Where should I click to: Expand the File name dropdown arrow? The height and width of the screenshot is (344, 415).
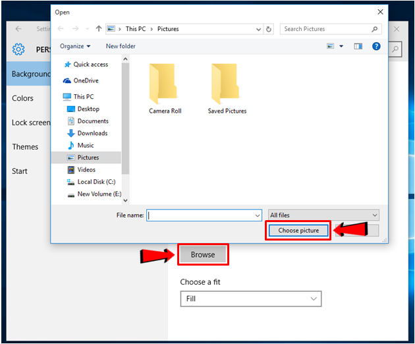pos(258,215)
